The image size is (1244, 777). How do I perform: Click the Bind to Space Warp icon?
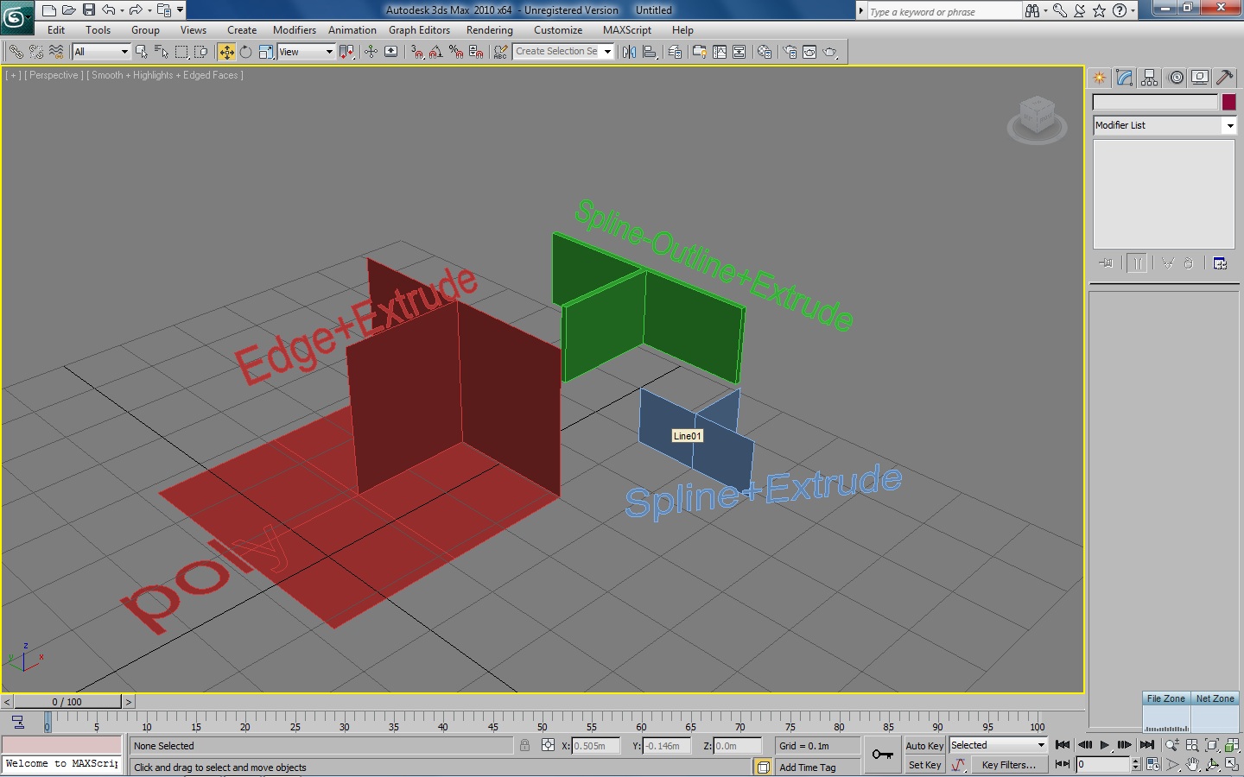click(x=56, y=52)
